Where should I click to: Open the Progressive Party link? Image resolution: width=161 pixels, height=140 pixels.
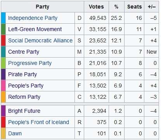point(30,63)
